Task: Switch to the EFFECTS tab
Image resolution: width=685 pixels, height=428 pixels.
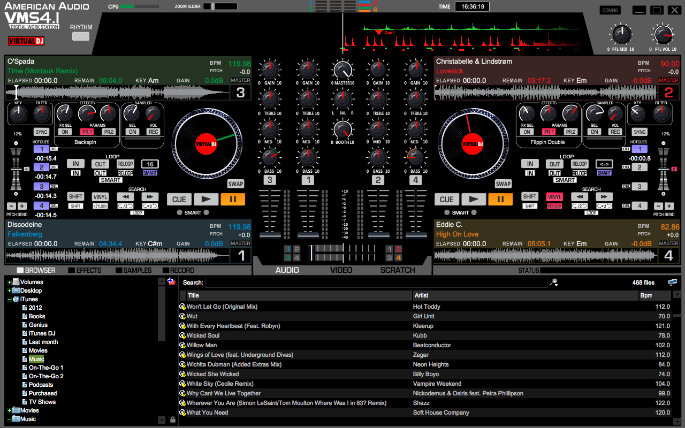Action: click(x=85, y=270)
